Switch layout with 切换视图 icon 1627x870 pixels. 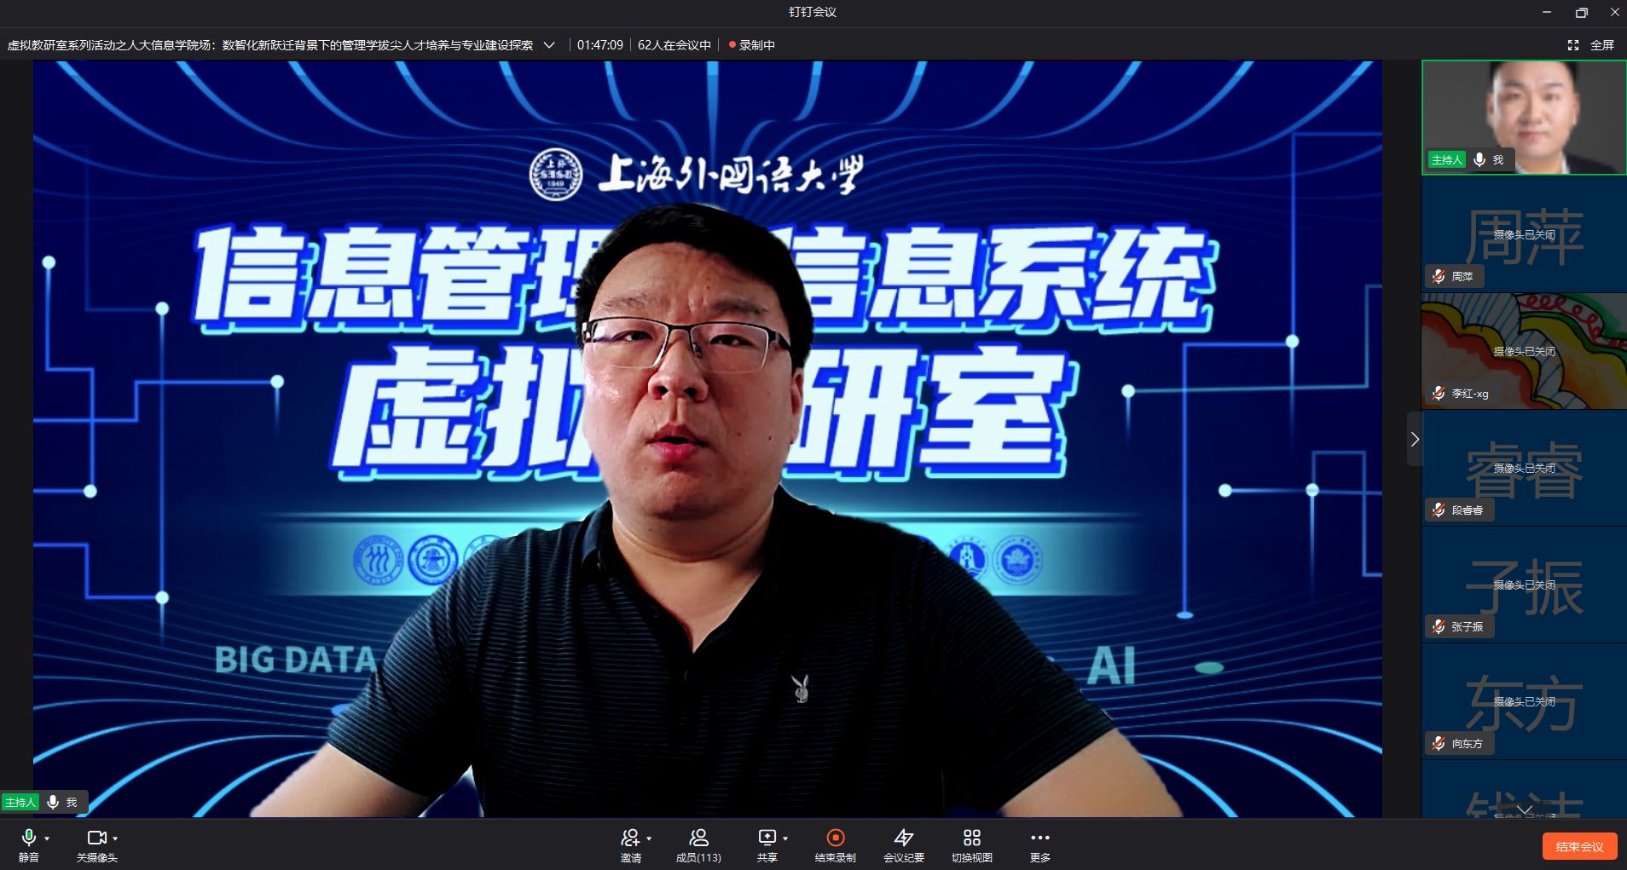(971, 838)
